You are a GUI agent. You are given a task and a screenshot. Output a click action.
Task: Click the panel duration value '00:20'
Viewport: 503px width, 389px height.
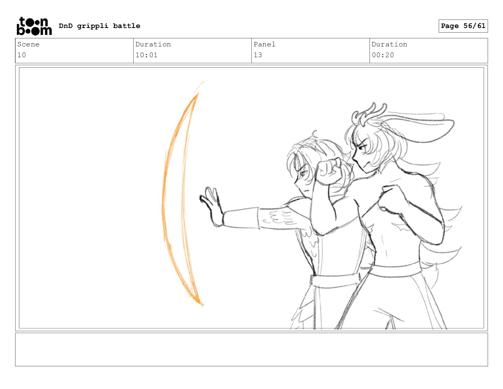coord(383,55)
